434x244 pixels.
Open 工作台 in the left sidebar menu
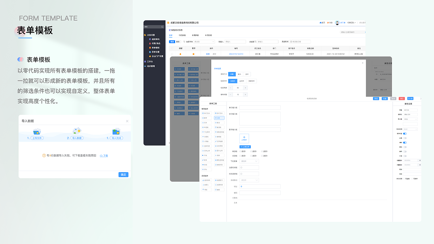coord(149,62)
